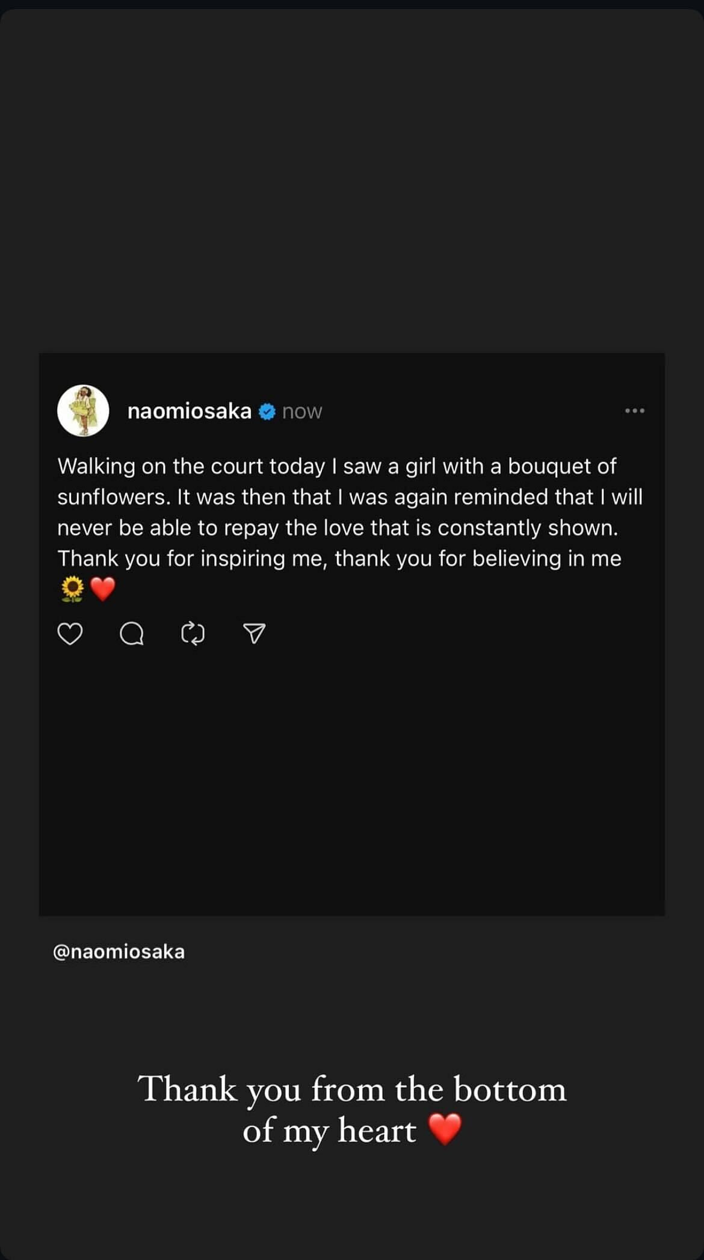Like the post with the heart icon
This screenshot has height=1260, width=704.
coord(70,634)
